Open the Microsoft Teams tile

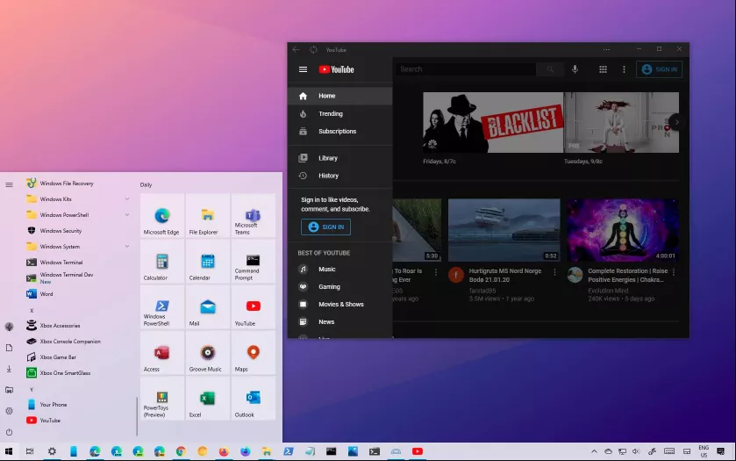click(253, 215)
